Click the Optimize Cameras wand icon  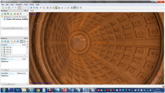pyautogui.click(x=15, y=41)
